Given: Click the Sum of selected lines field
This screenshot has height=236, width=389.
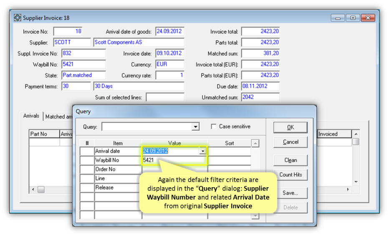Looking at the screenshot, I should (x=164, y=97).
